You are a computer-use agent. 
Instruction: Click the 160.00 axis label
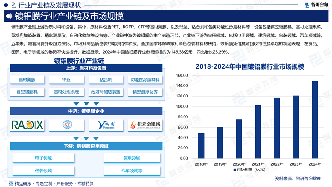pyautogui.click(x=181, y=75)
